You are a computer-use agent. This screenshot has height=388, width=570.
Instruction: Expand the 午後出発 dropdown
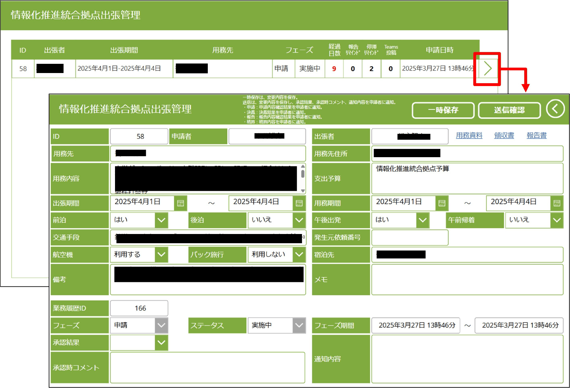[x=423, y=220]
